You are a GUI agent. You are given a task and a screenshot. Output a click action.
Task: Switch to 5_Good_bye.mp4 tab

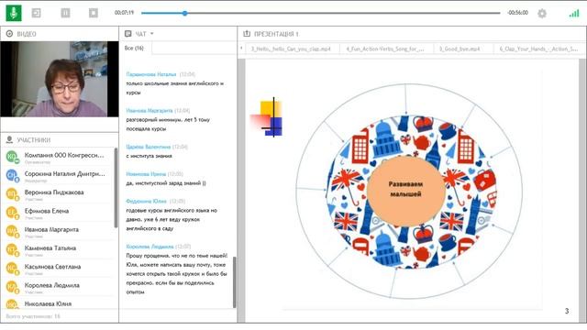pos(460,49)
